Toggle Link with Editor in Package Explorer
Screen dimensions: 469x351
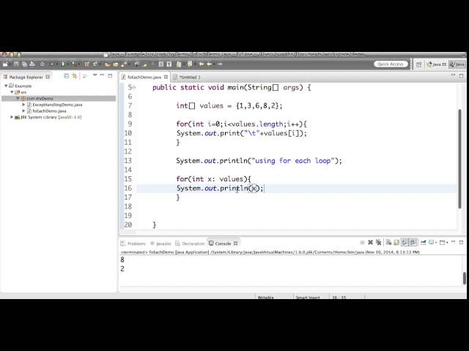(x=75, y=76)
